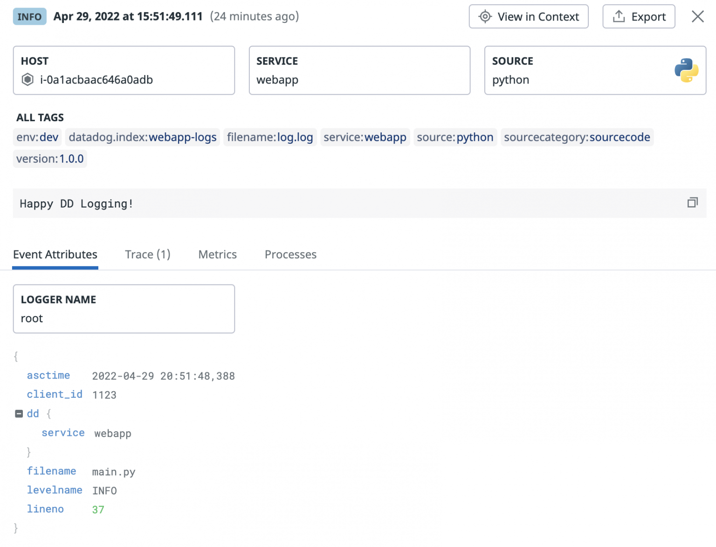Click the asctime attribute key
Image resolution: width=716 pixels, height=547 pixels.
pyautogui.click(x=48, y=375)
